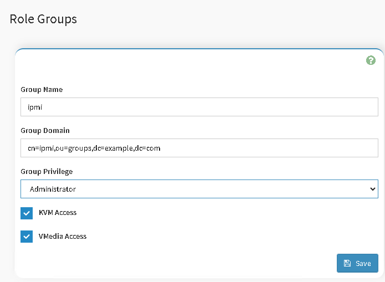The width and height of the screenshot is (385, 282).
Task: Focus the Group Name input field
Action: 199,107
